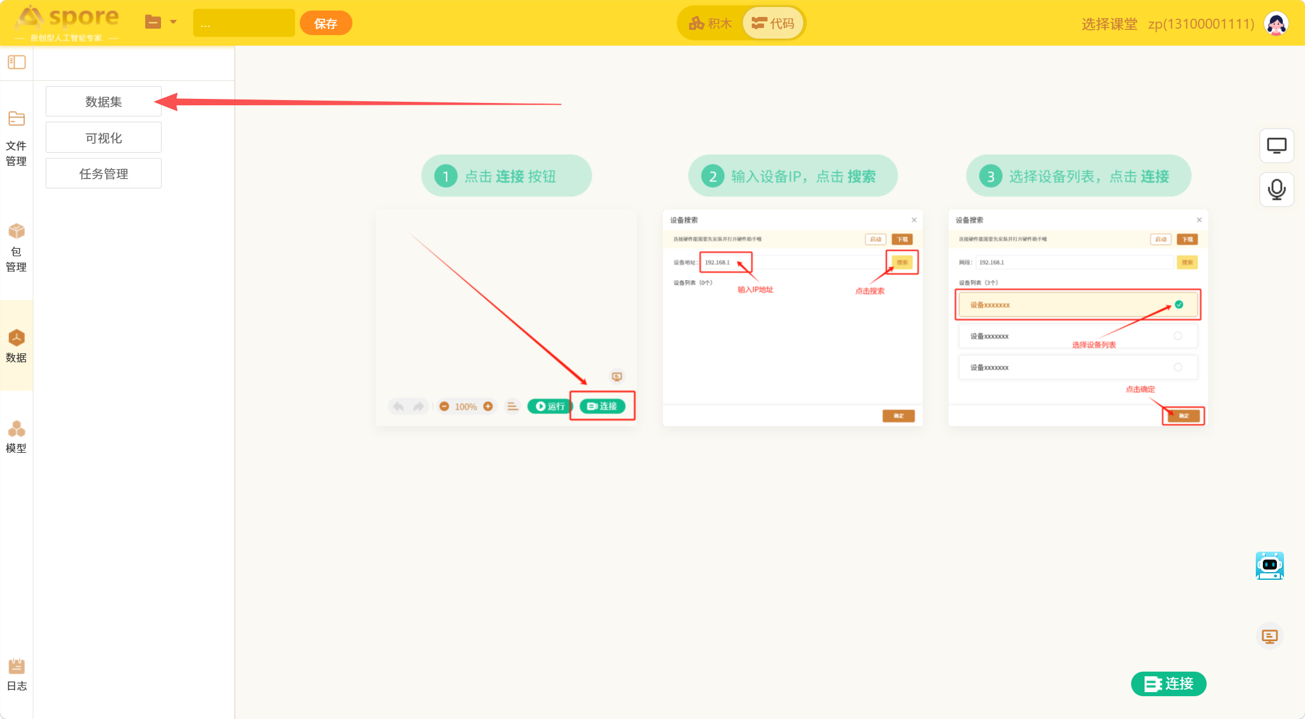Open the 日志 log panel
The width and height of the screenshot is (1305, 719).
[x=16, y=675]
